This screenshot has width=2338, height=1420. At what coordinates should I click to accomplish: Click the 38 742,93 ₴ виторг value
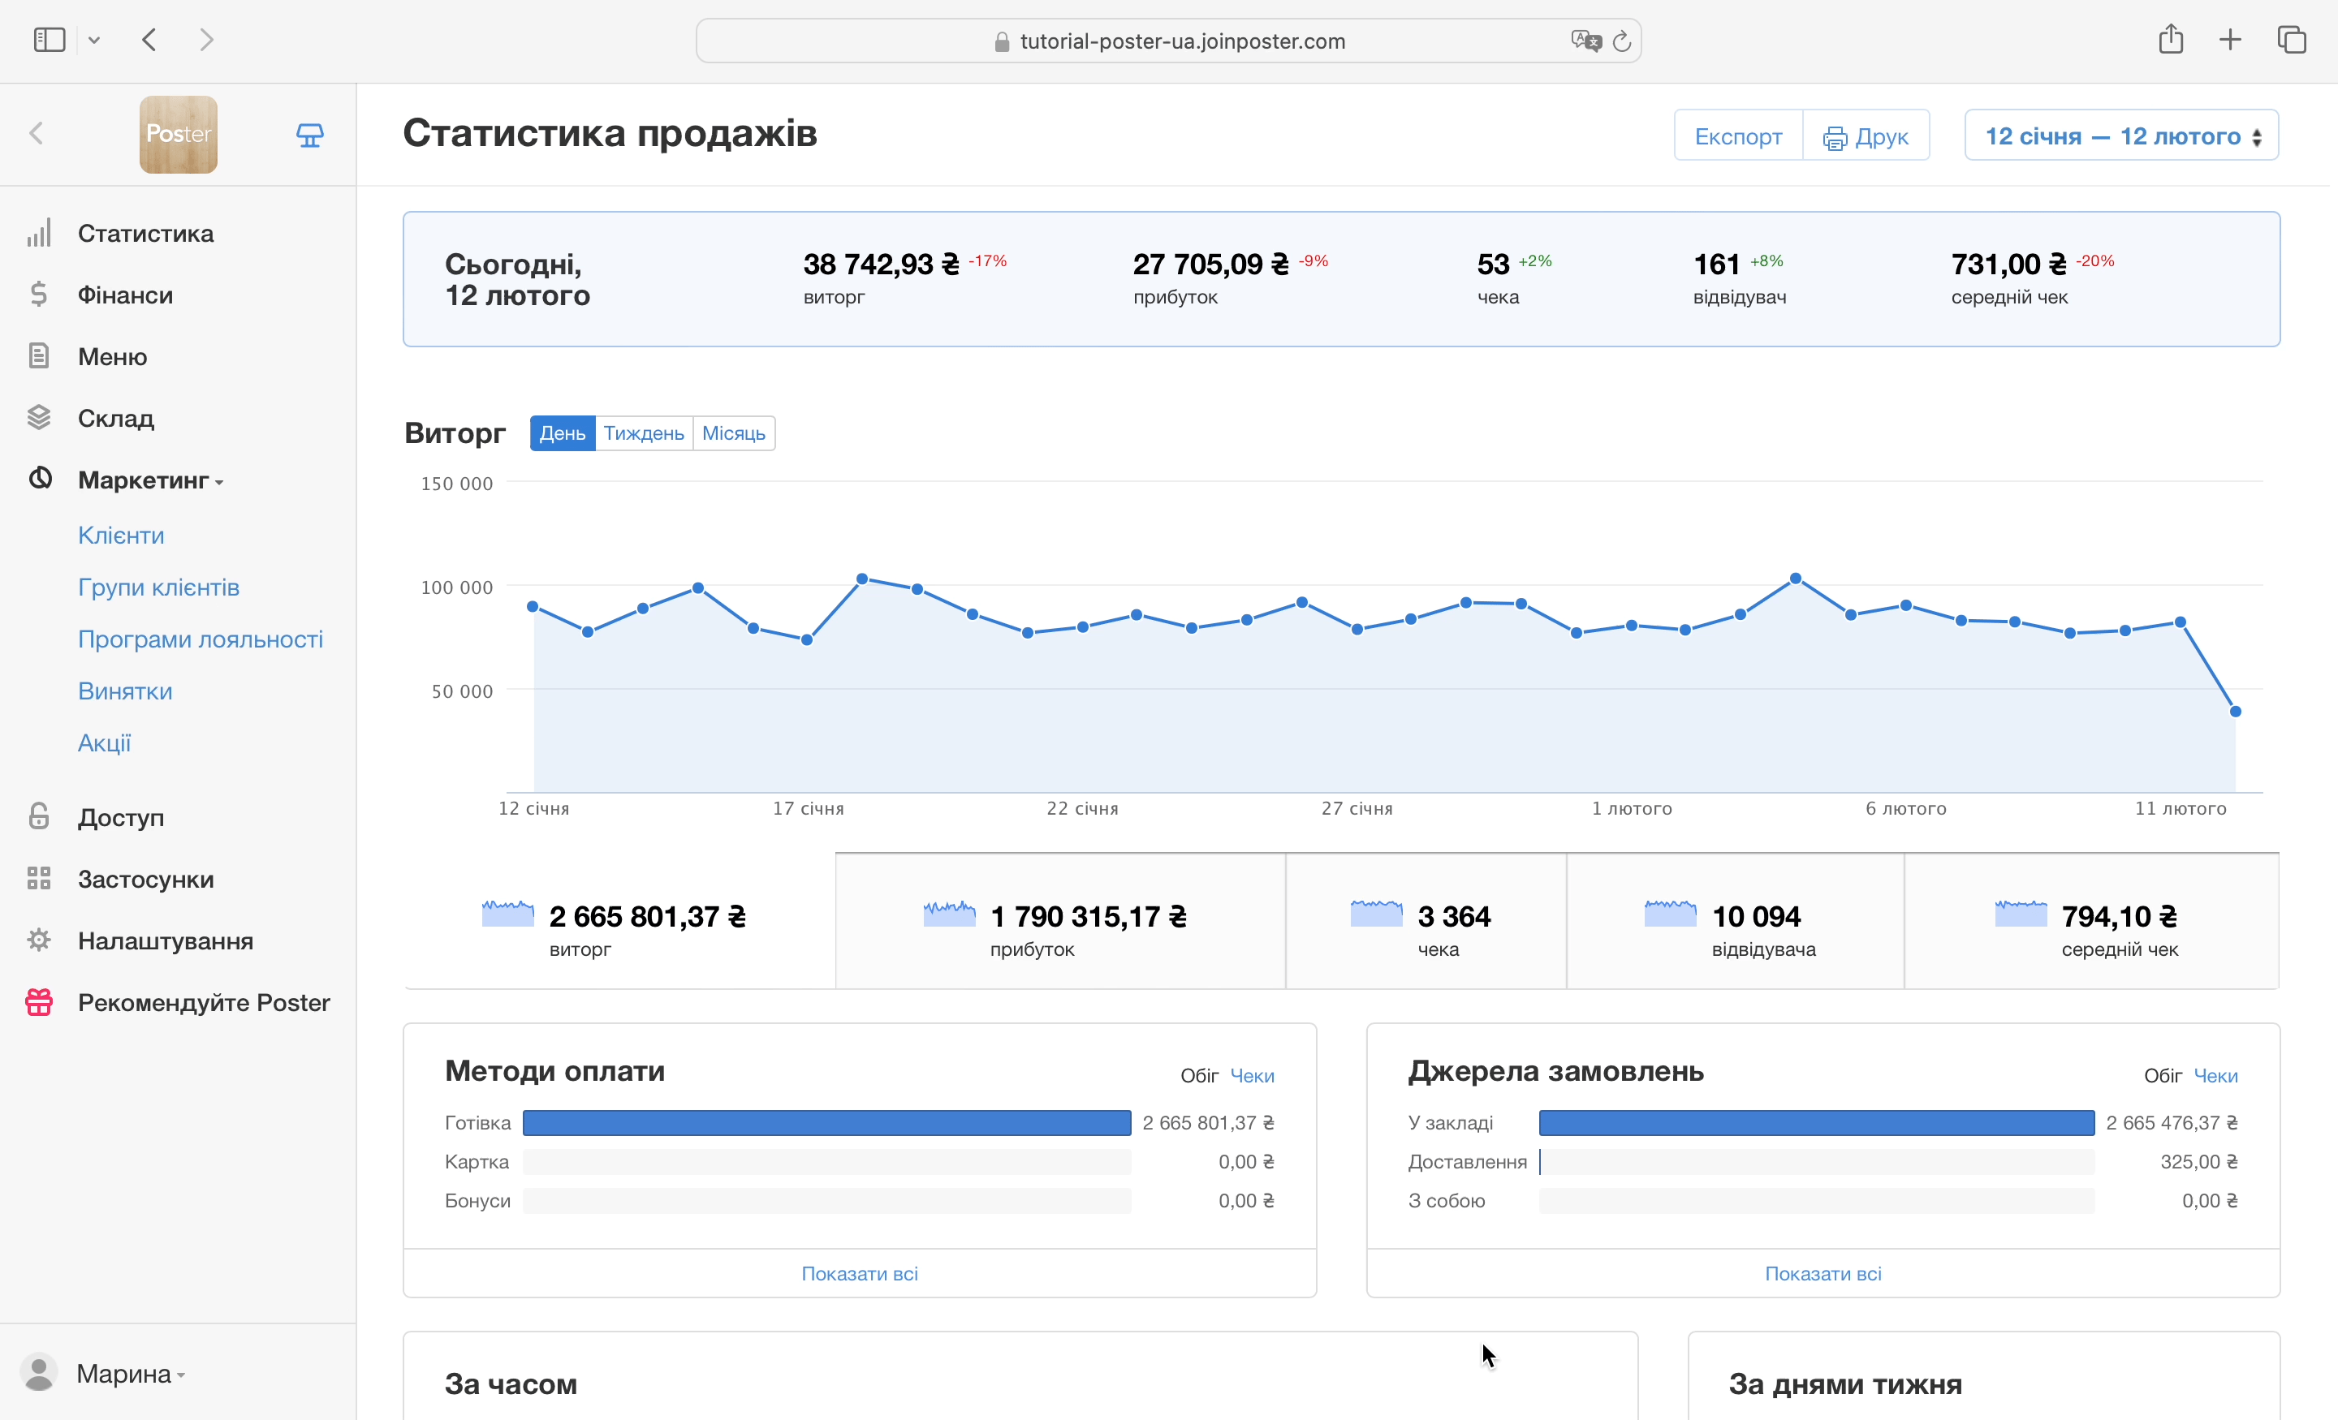coord(882,264)
